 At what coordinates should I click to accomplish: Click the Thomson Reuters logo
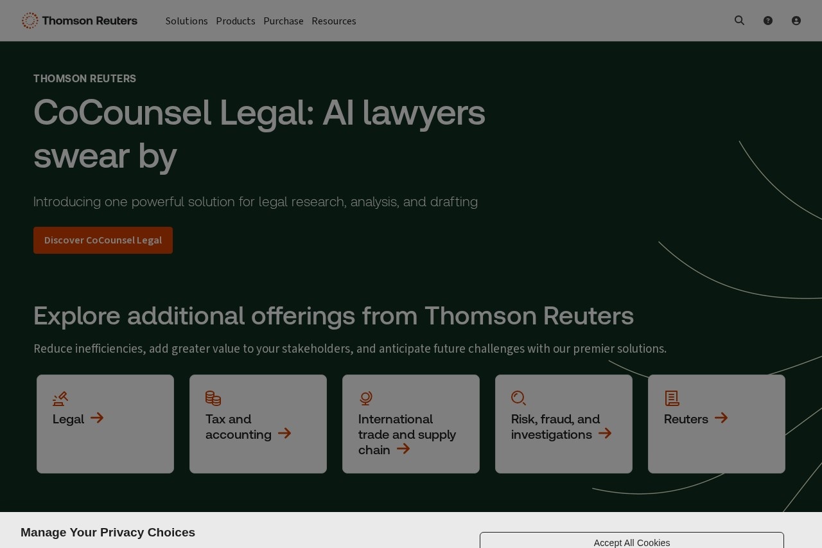[78, 20]
